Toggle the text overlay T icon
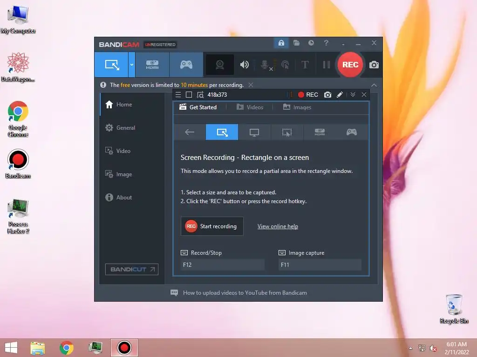This screenshot has width=477, height=357. tap(305, 65)
